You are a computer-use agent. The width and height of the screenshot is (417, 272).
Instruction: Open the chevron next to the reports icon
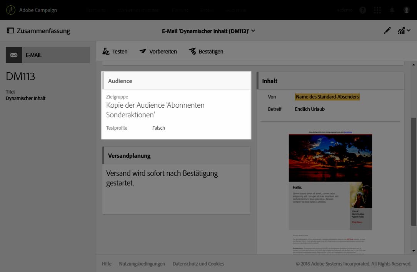(409, 30)
